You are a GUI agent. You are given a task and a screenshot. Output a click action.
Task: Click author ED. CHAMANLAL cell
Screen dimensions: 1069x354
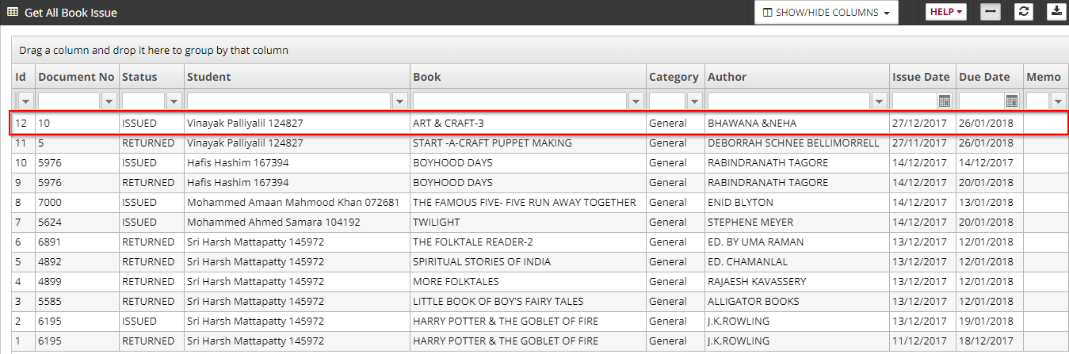coord(797,261)
